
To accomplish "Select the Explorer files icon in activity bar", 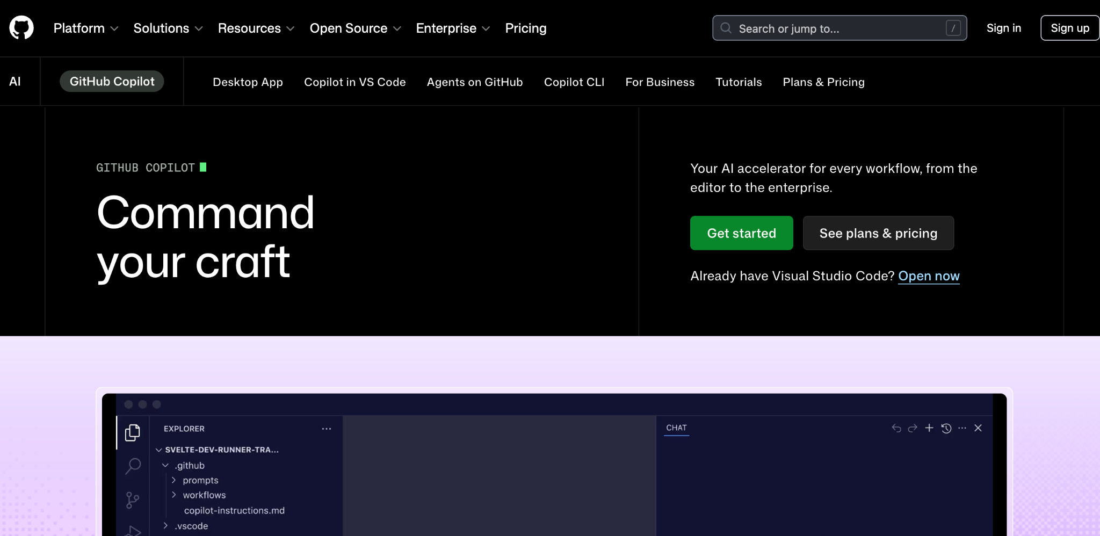I will pos(133,432).
